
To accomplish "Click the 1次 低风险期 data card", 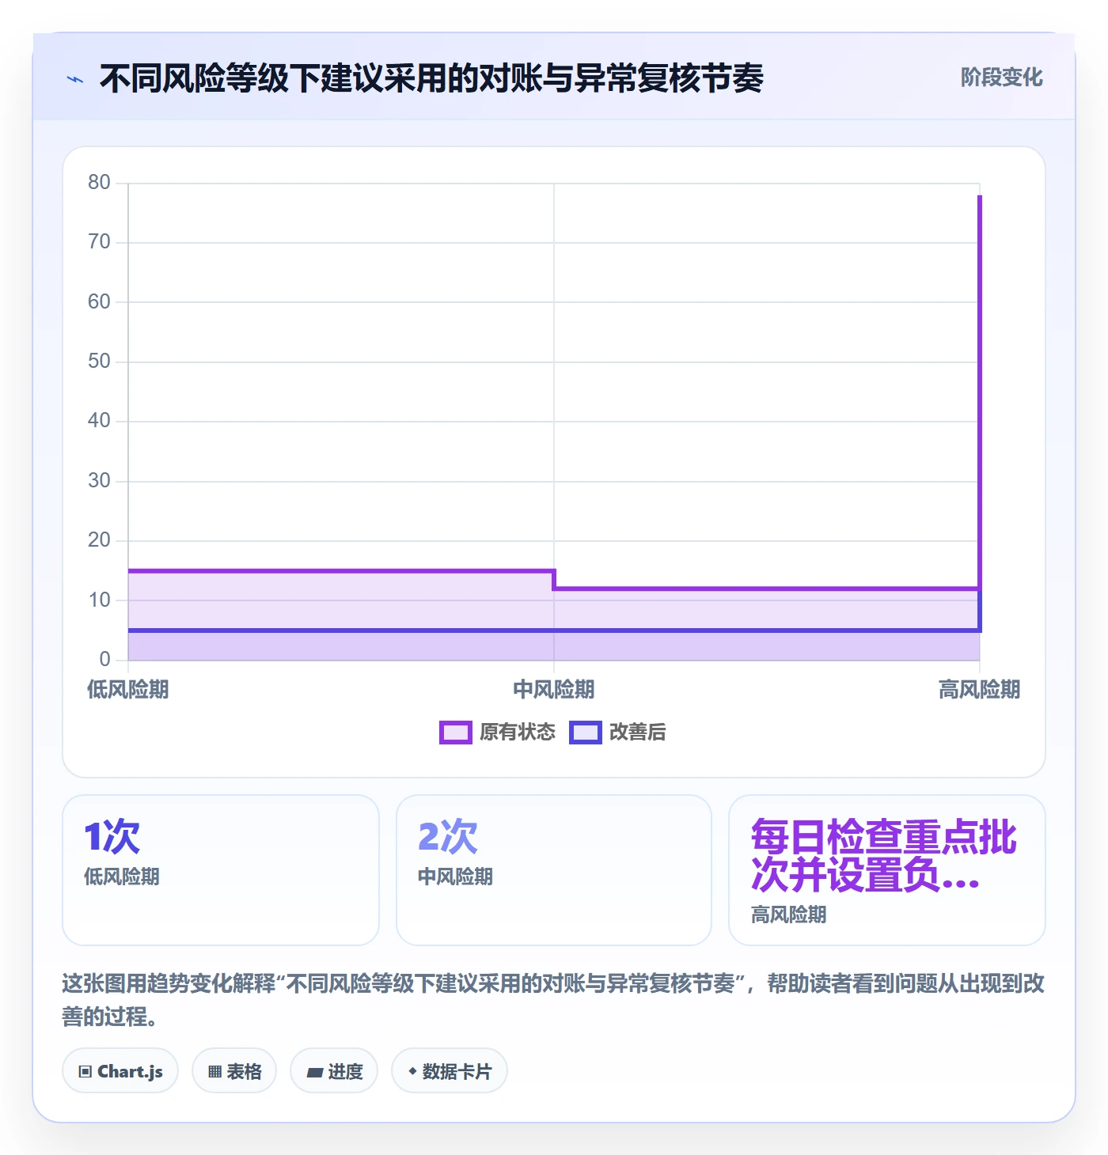I will pyautogui.click(x=221, y=870).
